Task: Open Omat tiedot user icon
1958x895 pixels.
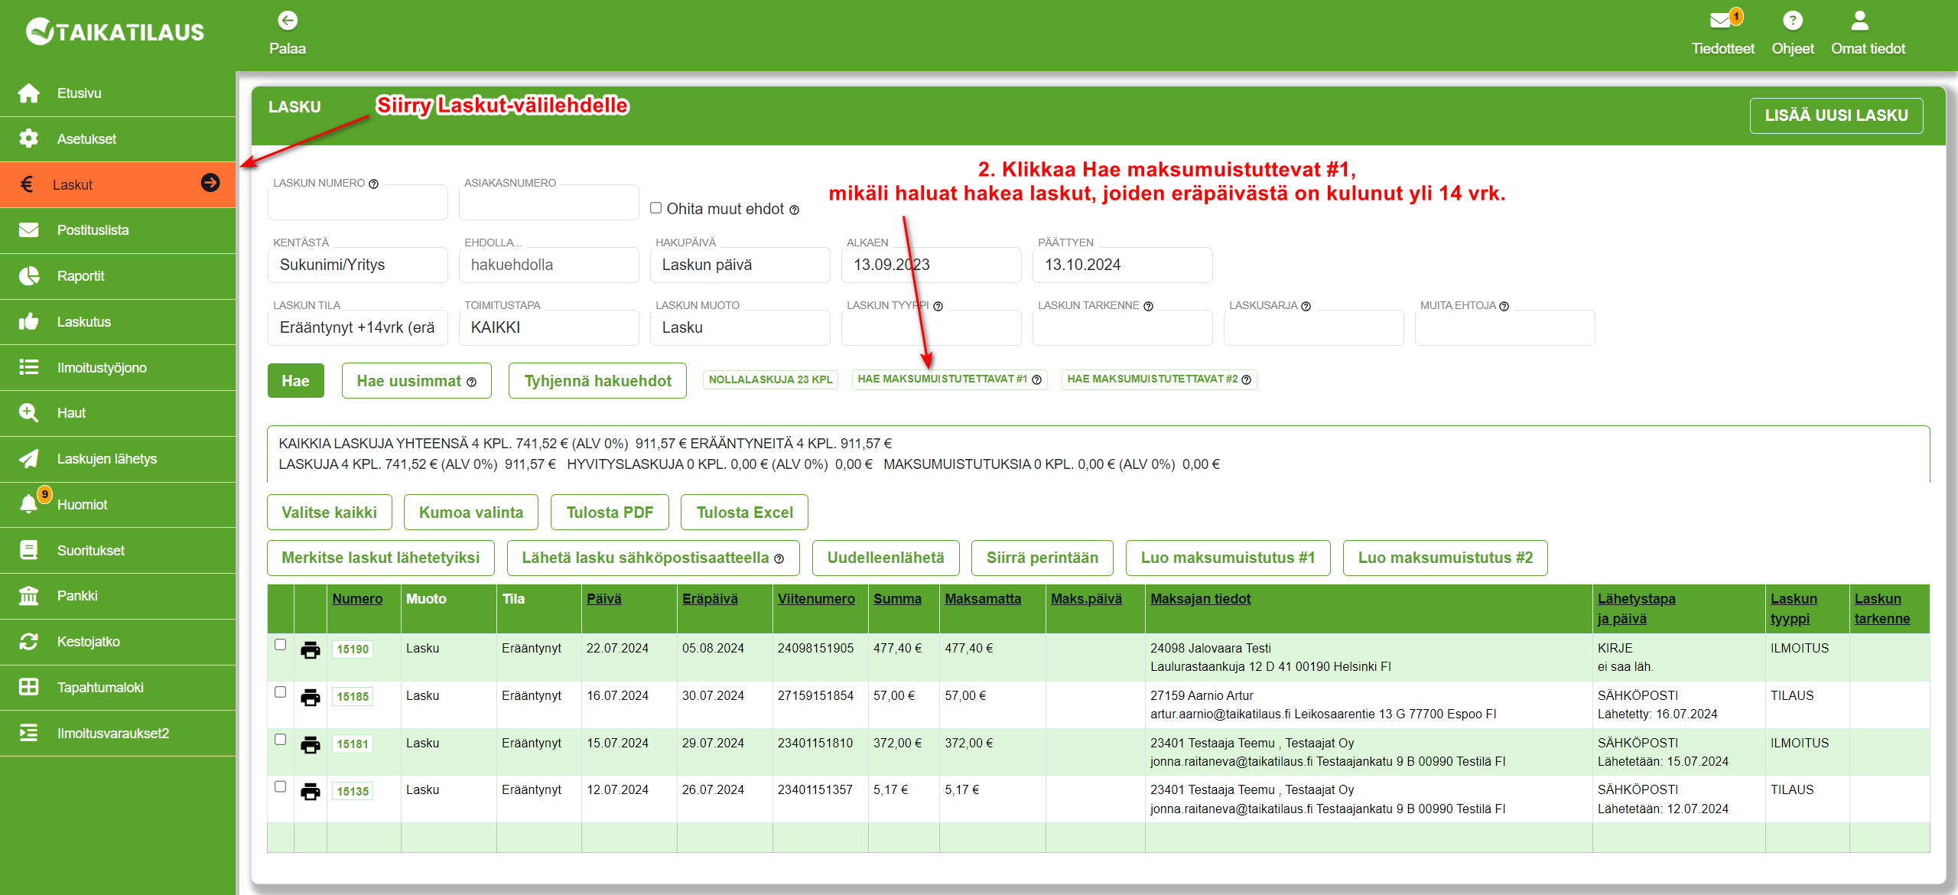Action: point(1860,20)
